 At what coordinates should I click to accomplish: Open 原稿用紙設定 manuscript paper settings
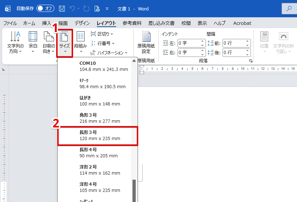tap(146, 42)
